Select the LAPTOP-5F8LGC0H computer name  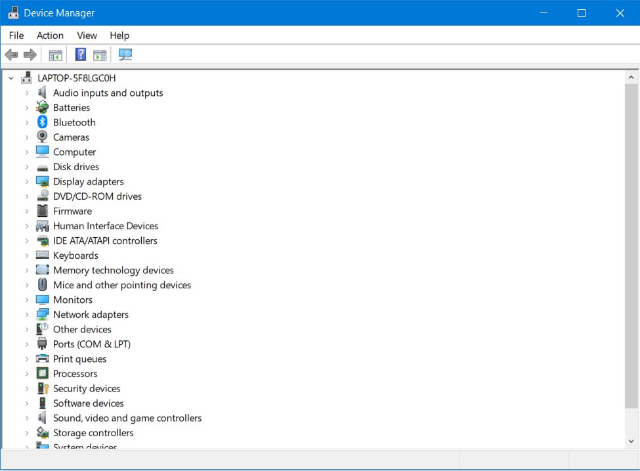pyautogui.click(x=77, y=78)
